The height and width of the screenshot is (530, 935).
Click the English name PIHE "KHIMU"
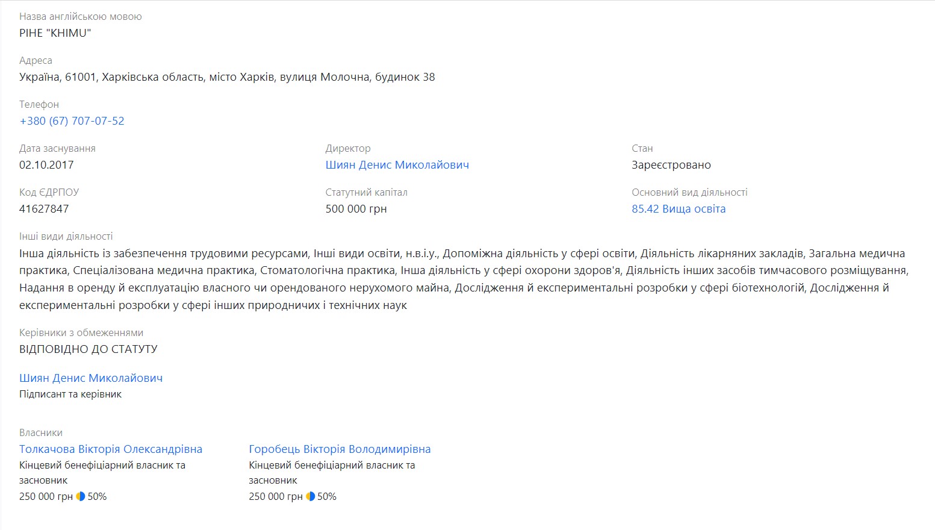[x=55, y=33]
